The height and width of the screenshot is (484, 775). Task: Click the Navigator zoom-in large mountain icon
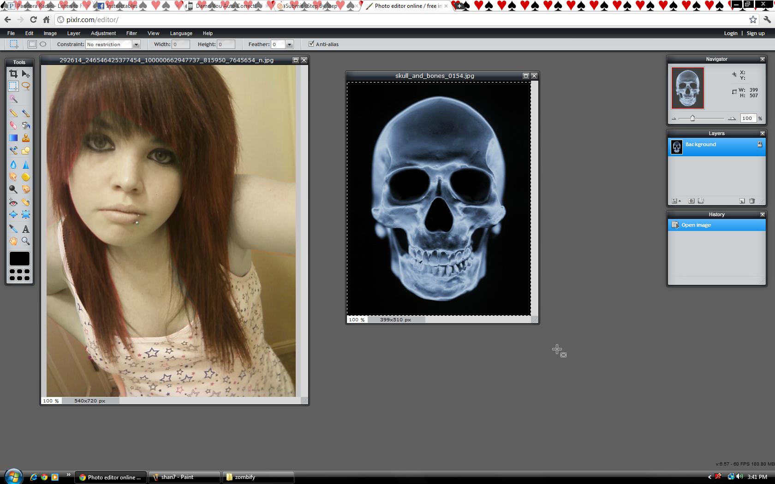tap(732, 118)
